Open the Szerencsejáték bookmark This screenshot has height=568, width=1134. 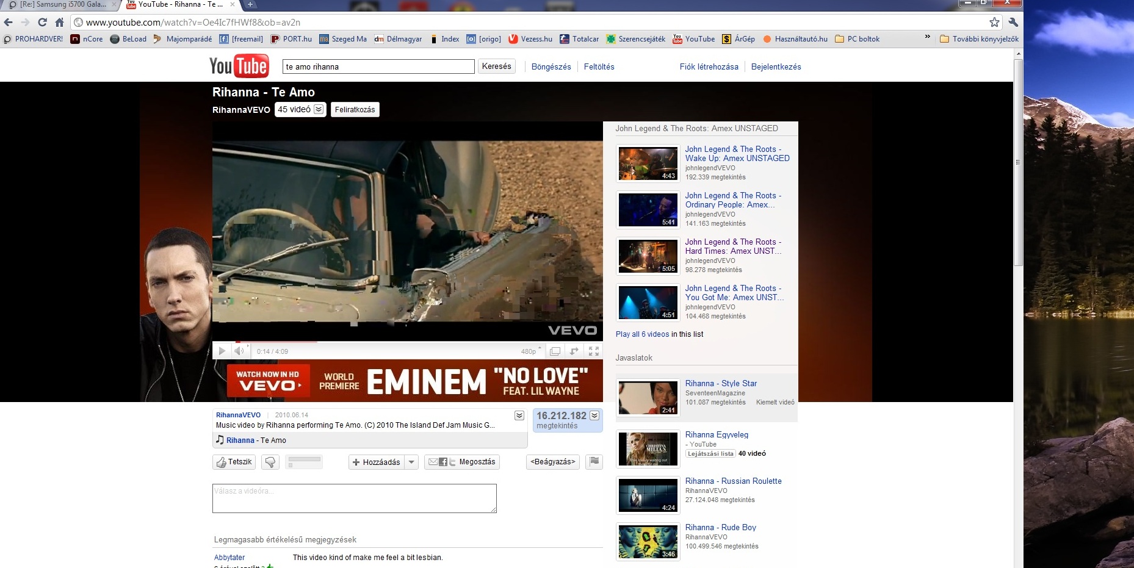pos(636,39)
